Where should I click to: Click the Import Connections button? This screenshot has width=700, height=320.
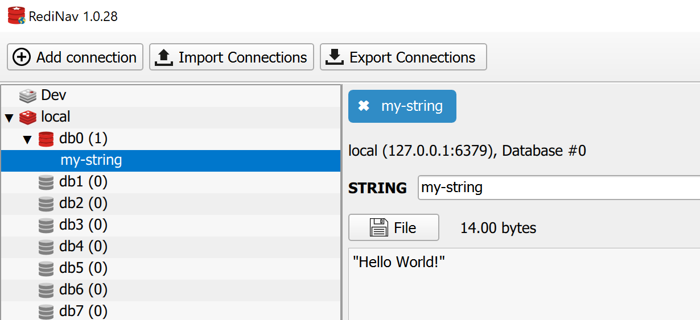(x=232, y=57)
